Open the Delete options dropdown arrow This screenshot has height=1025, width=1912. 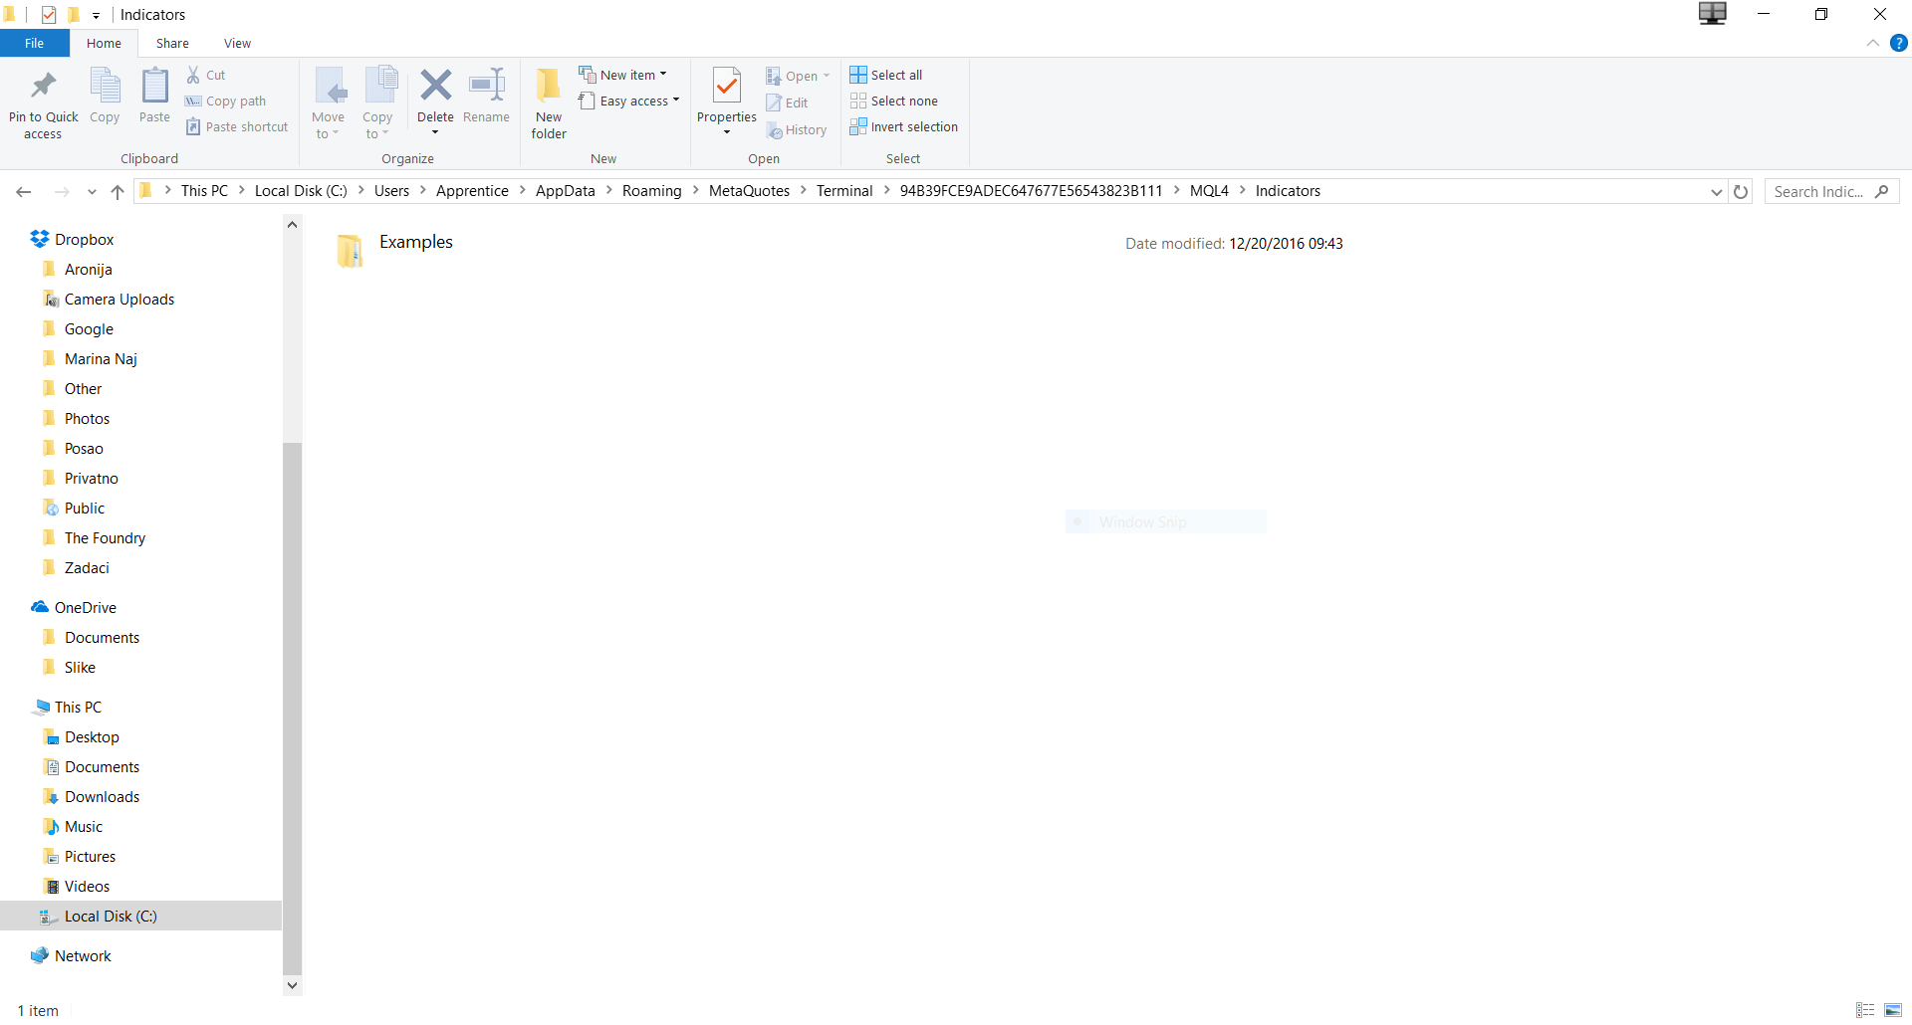coord(435,132)
